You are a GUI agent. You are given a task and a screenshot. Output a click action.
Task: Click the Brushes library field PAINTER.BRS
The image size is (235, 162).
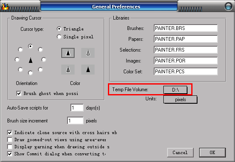[x=186, y=28]
